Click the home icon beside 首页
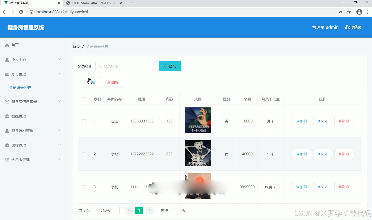Viewport: 372px width, 220px height. (x=7, y=45)
